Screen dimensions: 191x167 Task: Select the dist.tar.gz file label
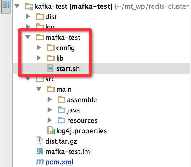pyautogui.click(x=61, y=141)
